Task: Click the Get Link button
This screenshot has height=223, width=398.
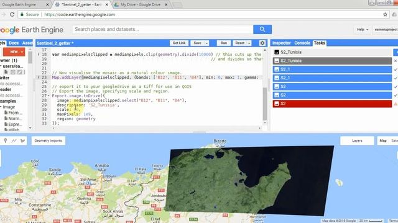Action: pos(179,43)
